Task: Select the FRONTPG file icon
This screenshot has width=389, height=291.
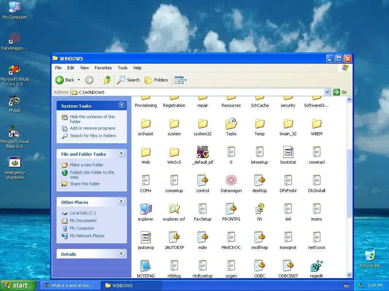Action: (231, 209)
